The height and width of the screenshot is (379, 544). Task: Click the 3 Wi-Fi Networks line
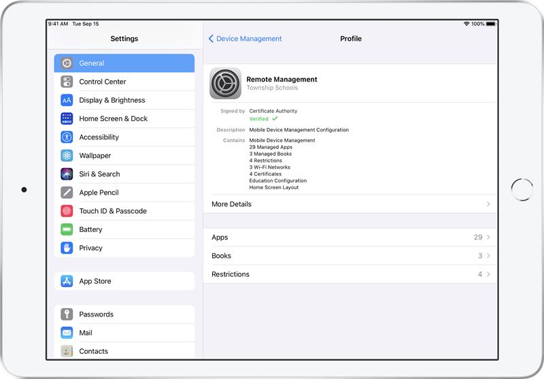pyautogui.click(x=270, y=167)
